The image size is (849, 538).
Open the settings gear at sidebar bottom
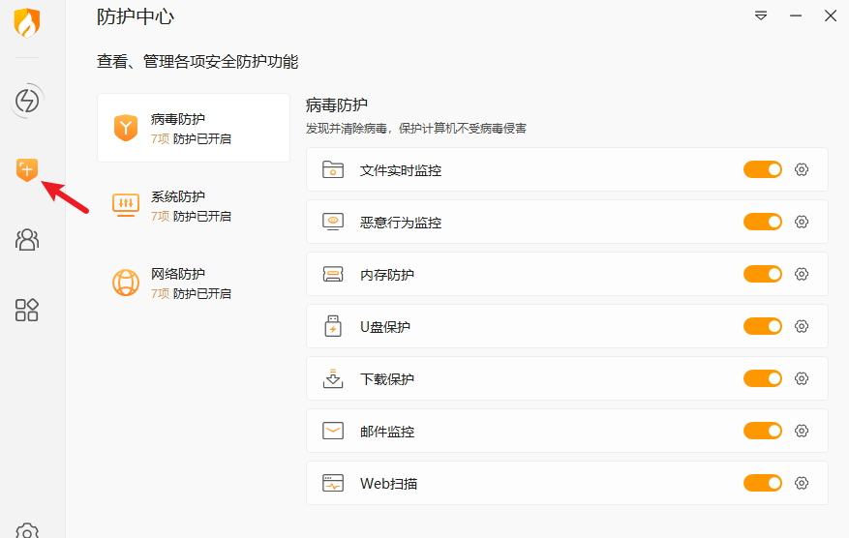point(26,531)
